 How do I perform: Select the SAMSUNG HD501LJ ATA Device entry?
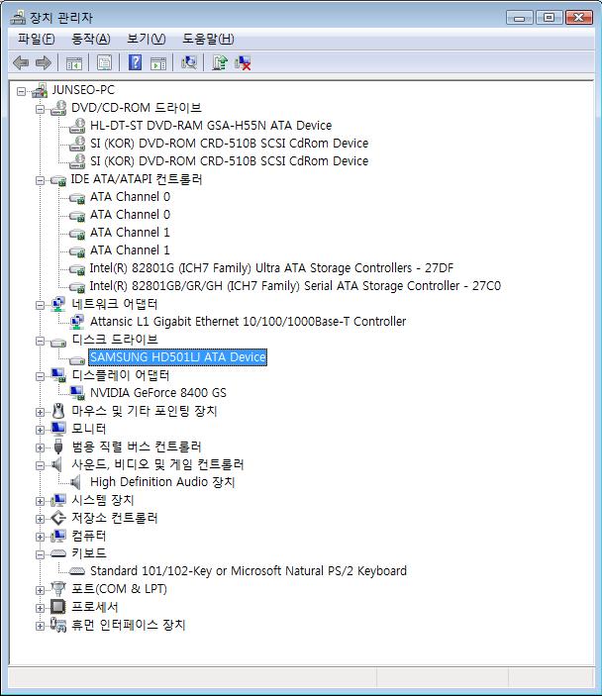coord(177,357)
